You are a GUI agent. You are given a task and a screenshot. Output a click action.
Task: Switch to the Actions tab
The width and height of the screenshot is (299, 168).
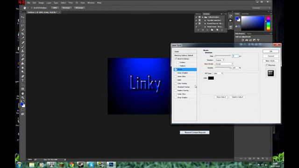click(206, 14)
